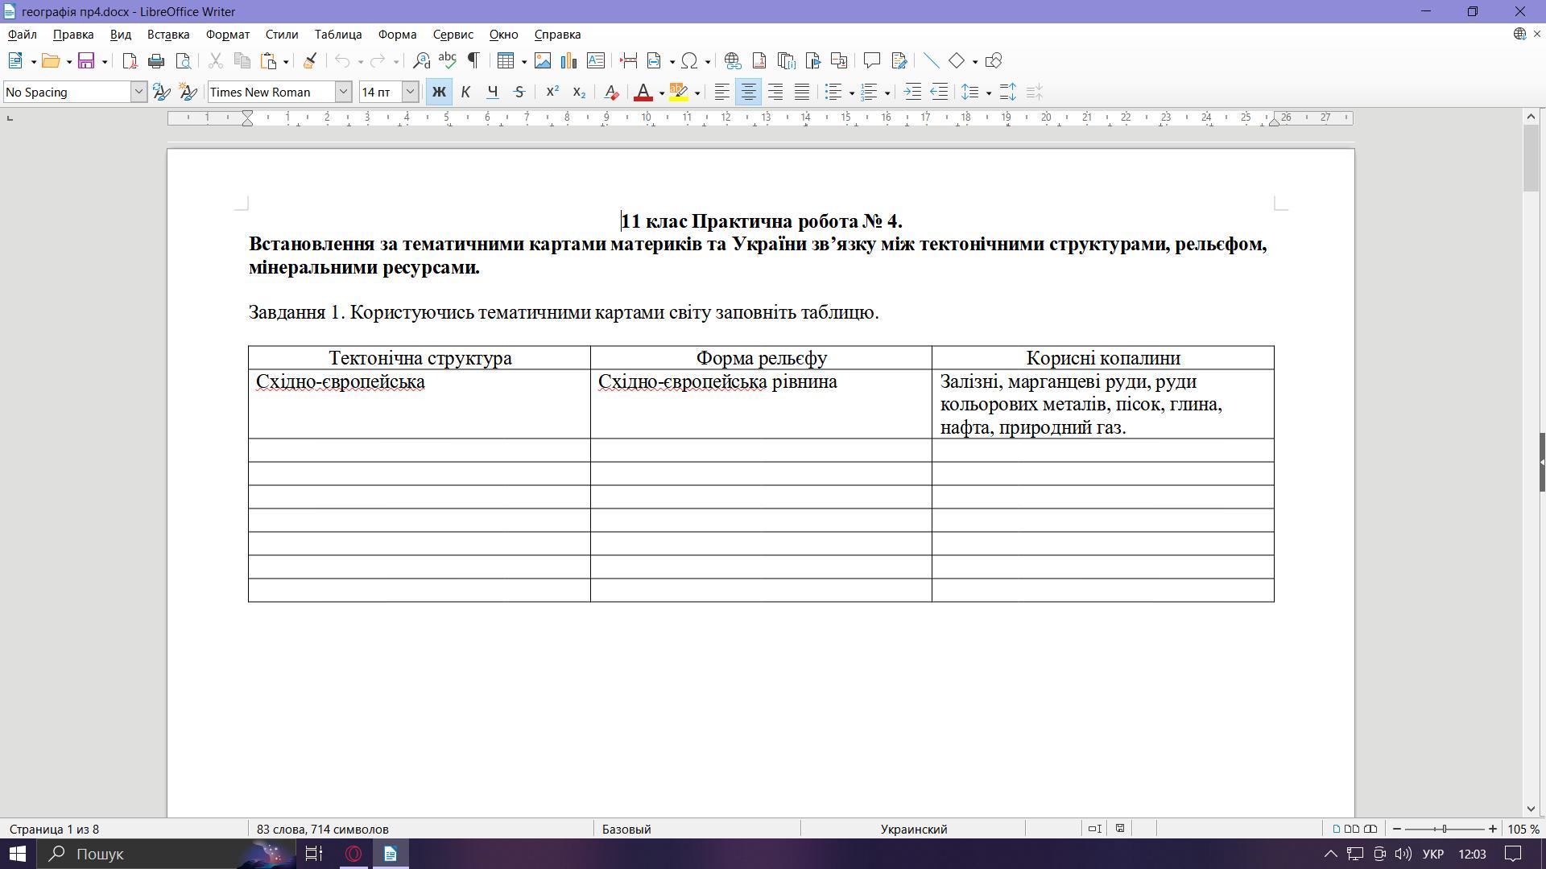Viewport: 1546px width, 869px height.
Task: Open the font size dropdown
Action: [x=410, y=92]
